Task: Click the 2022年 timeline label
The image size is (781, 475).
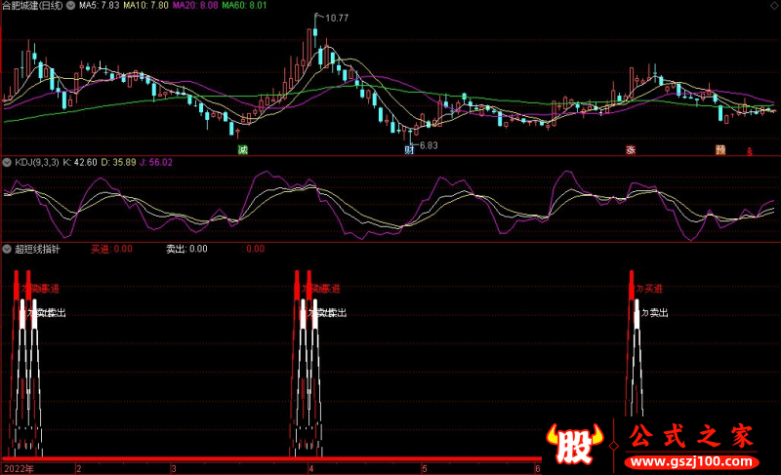Action: tap(18, 468)
